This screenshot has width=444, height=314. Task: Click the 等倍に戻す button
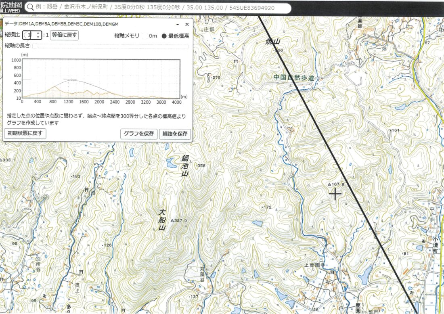[64, 35]
